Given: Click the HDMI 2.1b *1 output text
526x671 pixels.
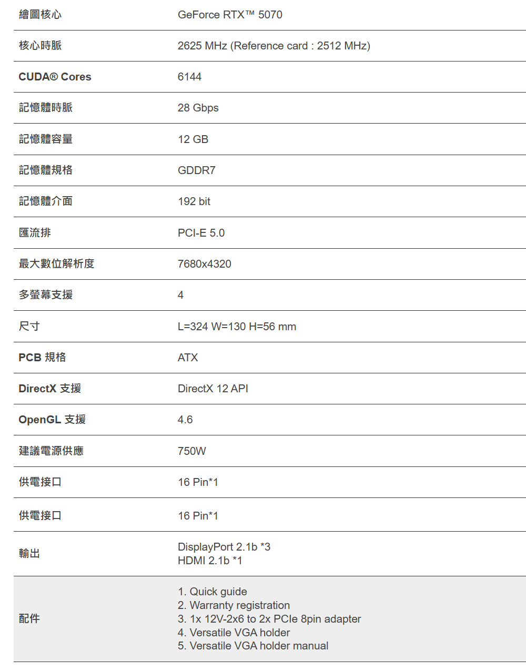Looking at the screenshot, I should click(x=210, y=561).
